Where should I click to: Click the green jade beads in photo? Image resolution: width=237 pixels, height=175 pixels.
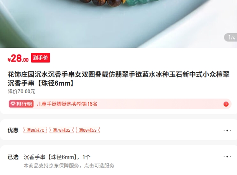(142, 2)
